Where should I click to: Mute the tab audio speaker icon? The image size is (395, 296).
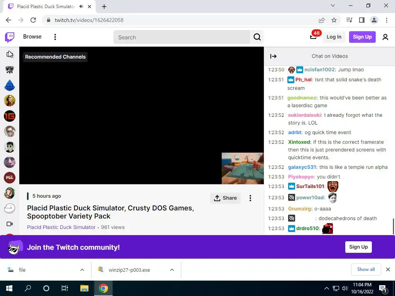tap(81, 7)
